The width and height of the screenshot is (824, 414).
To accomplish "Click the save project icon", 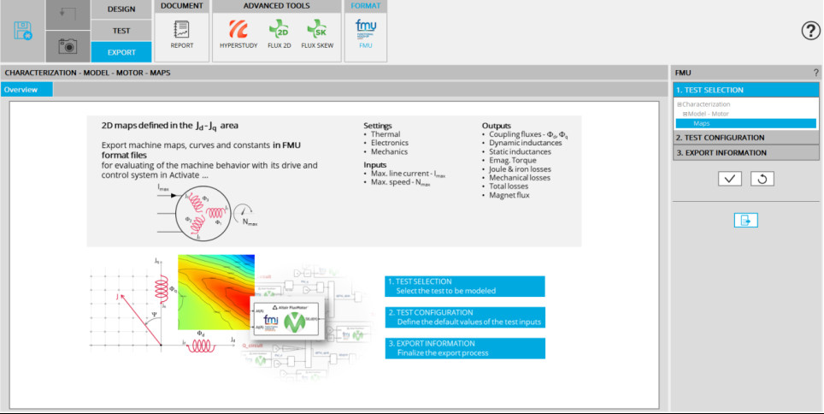I will tap(22, 32).
